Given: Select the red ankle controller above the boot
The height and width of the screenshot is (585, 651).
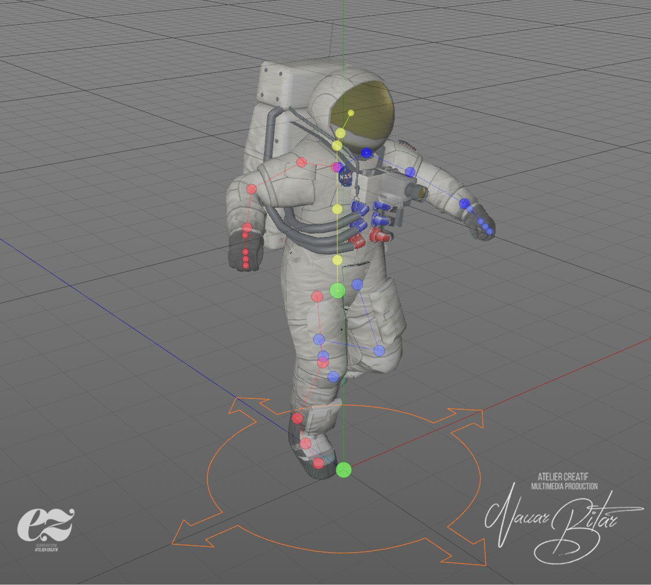Looking at the screenshot, I should (297, 418).
